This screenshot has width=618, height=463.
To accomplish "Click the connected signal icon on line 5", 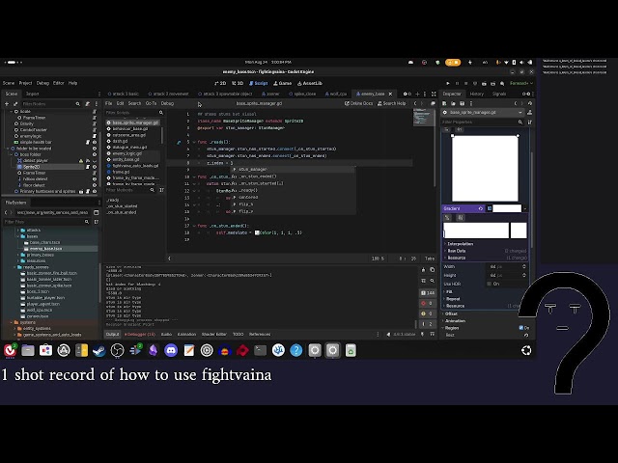I will [x=179, y=142].
